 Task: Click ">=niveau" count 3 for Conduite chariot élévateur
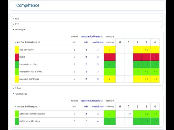pyautogui.click(x=109, y=114)
